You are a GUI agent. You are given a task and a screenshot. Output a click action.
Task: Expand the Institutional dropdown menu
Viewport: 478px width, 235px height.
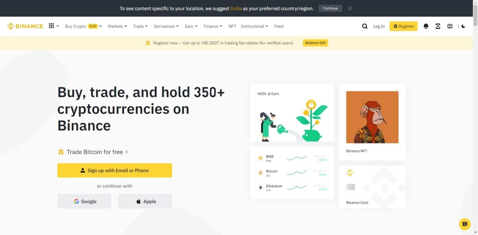[x=255, y=26]
